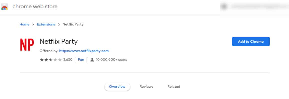Switch to the Reviews tab
The height and width of the screenshot is (99, 289).
(x=146, y=86)
